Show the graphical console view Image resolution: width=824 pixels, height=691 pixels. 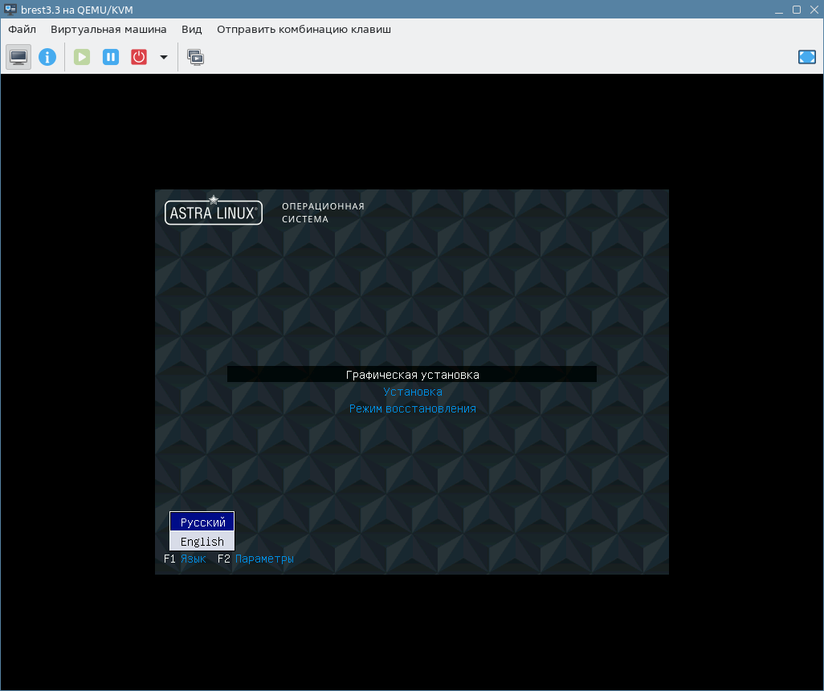click(x=18, y=57)
